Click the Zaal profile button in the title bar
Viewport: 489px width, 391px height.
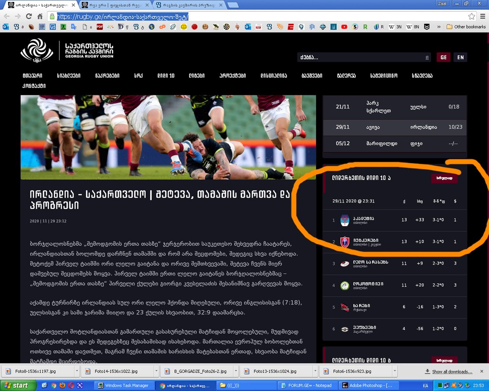tap(442, 3)
